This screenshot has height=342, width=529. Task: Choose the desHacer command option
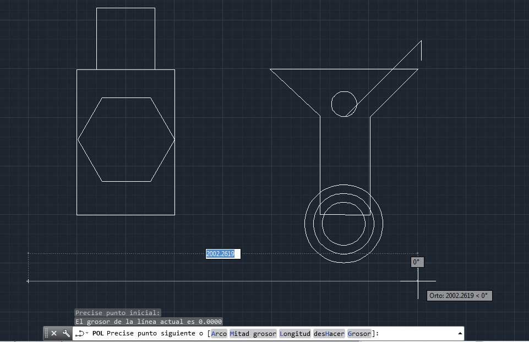(329, 334)
